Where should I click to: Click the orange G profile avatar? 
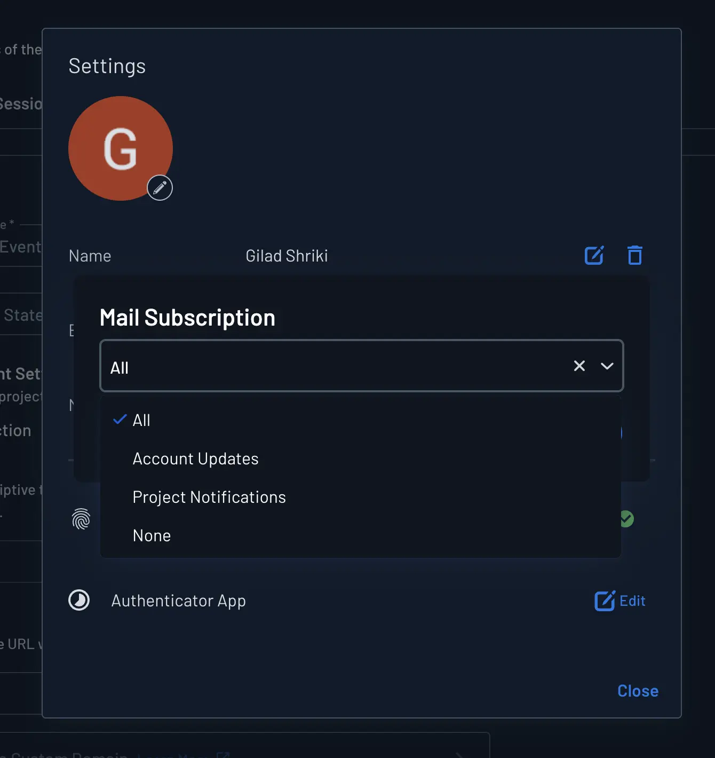[x=120, y=149]
